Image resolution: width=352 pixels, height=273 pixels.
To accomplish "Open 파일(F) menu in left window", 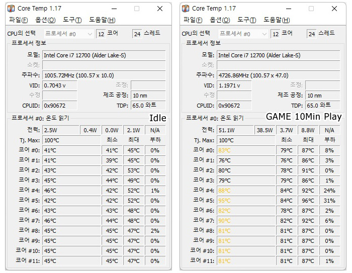I will (18, 20).
